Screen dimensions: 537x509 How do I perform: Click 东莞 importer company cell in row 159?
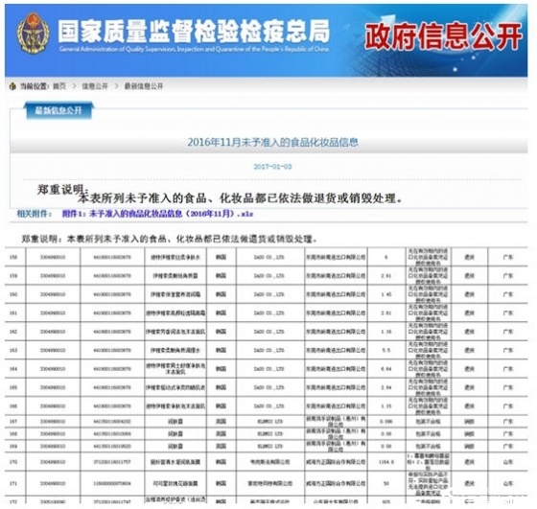point(336,275)
